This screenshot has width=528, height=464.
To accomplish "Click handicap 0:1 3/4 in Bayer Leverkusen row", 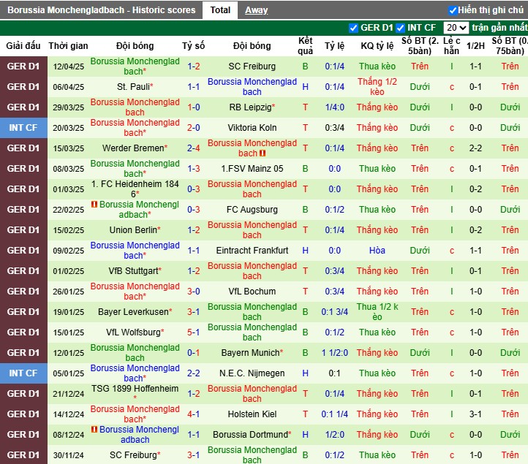I will tap(334, 312).
